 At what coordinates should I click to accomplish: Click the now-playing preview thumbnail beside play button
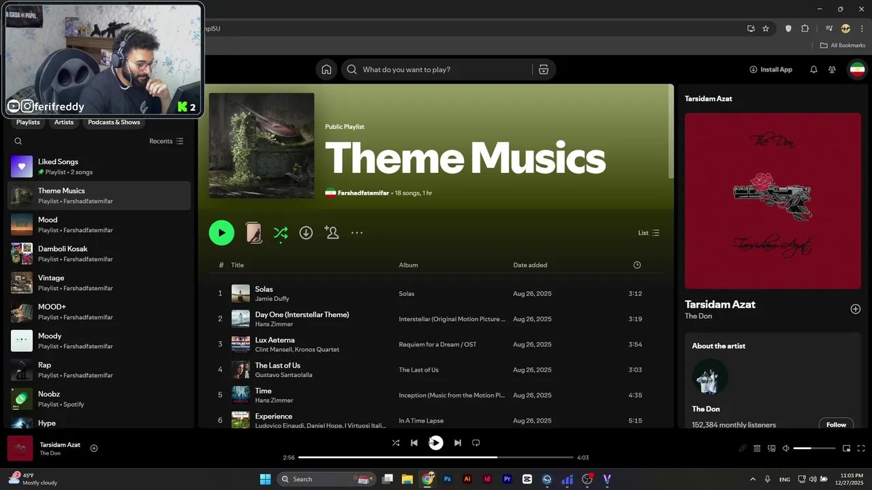coord(253,233)
